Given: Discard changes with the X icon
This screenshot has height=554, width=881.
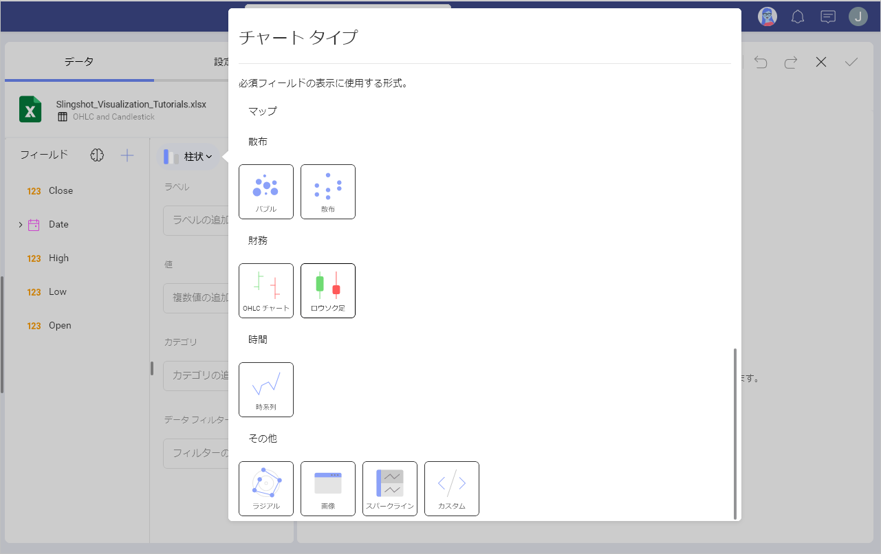Looking at the screenshot, I should (x=821, y=62).
